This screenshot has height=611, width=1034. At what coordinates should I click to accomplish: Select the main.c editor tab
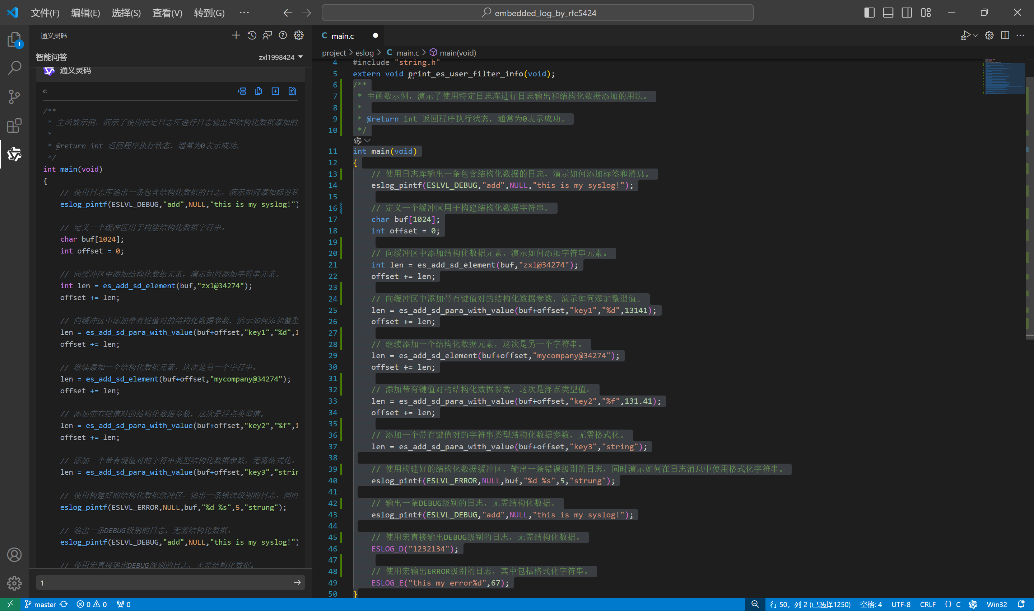348,36
